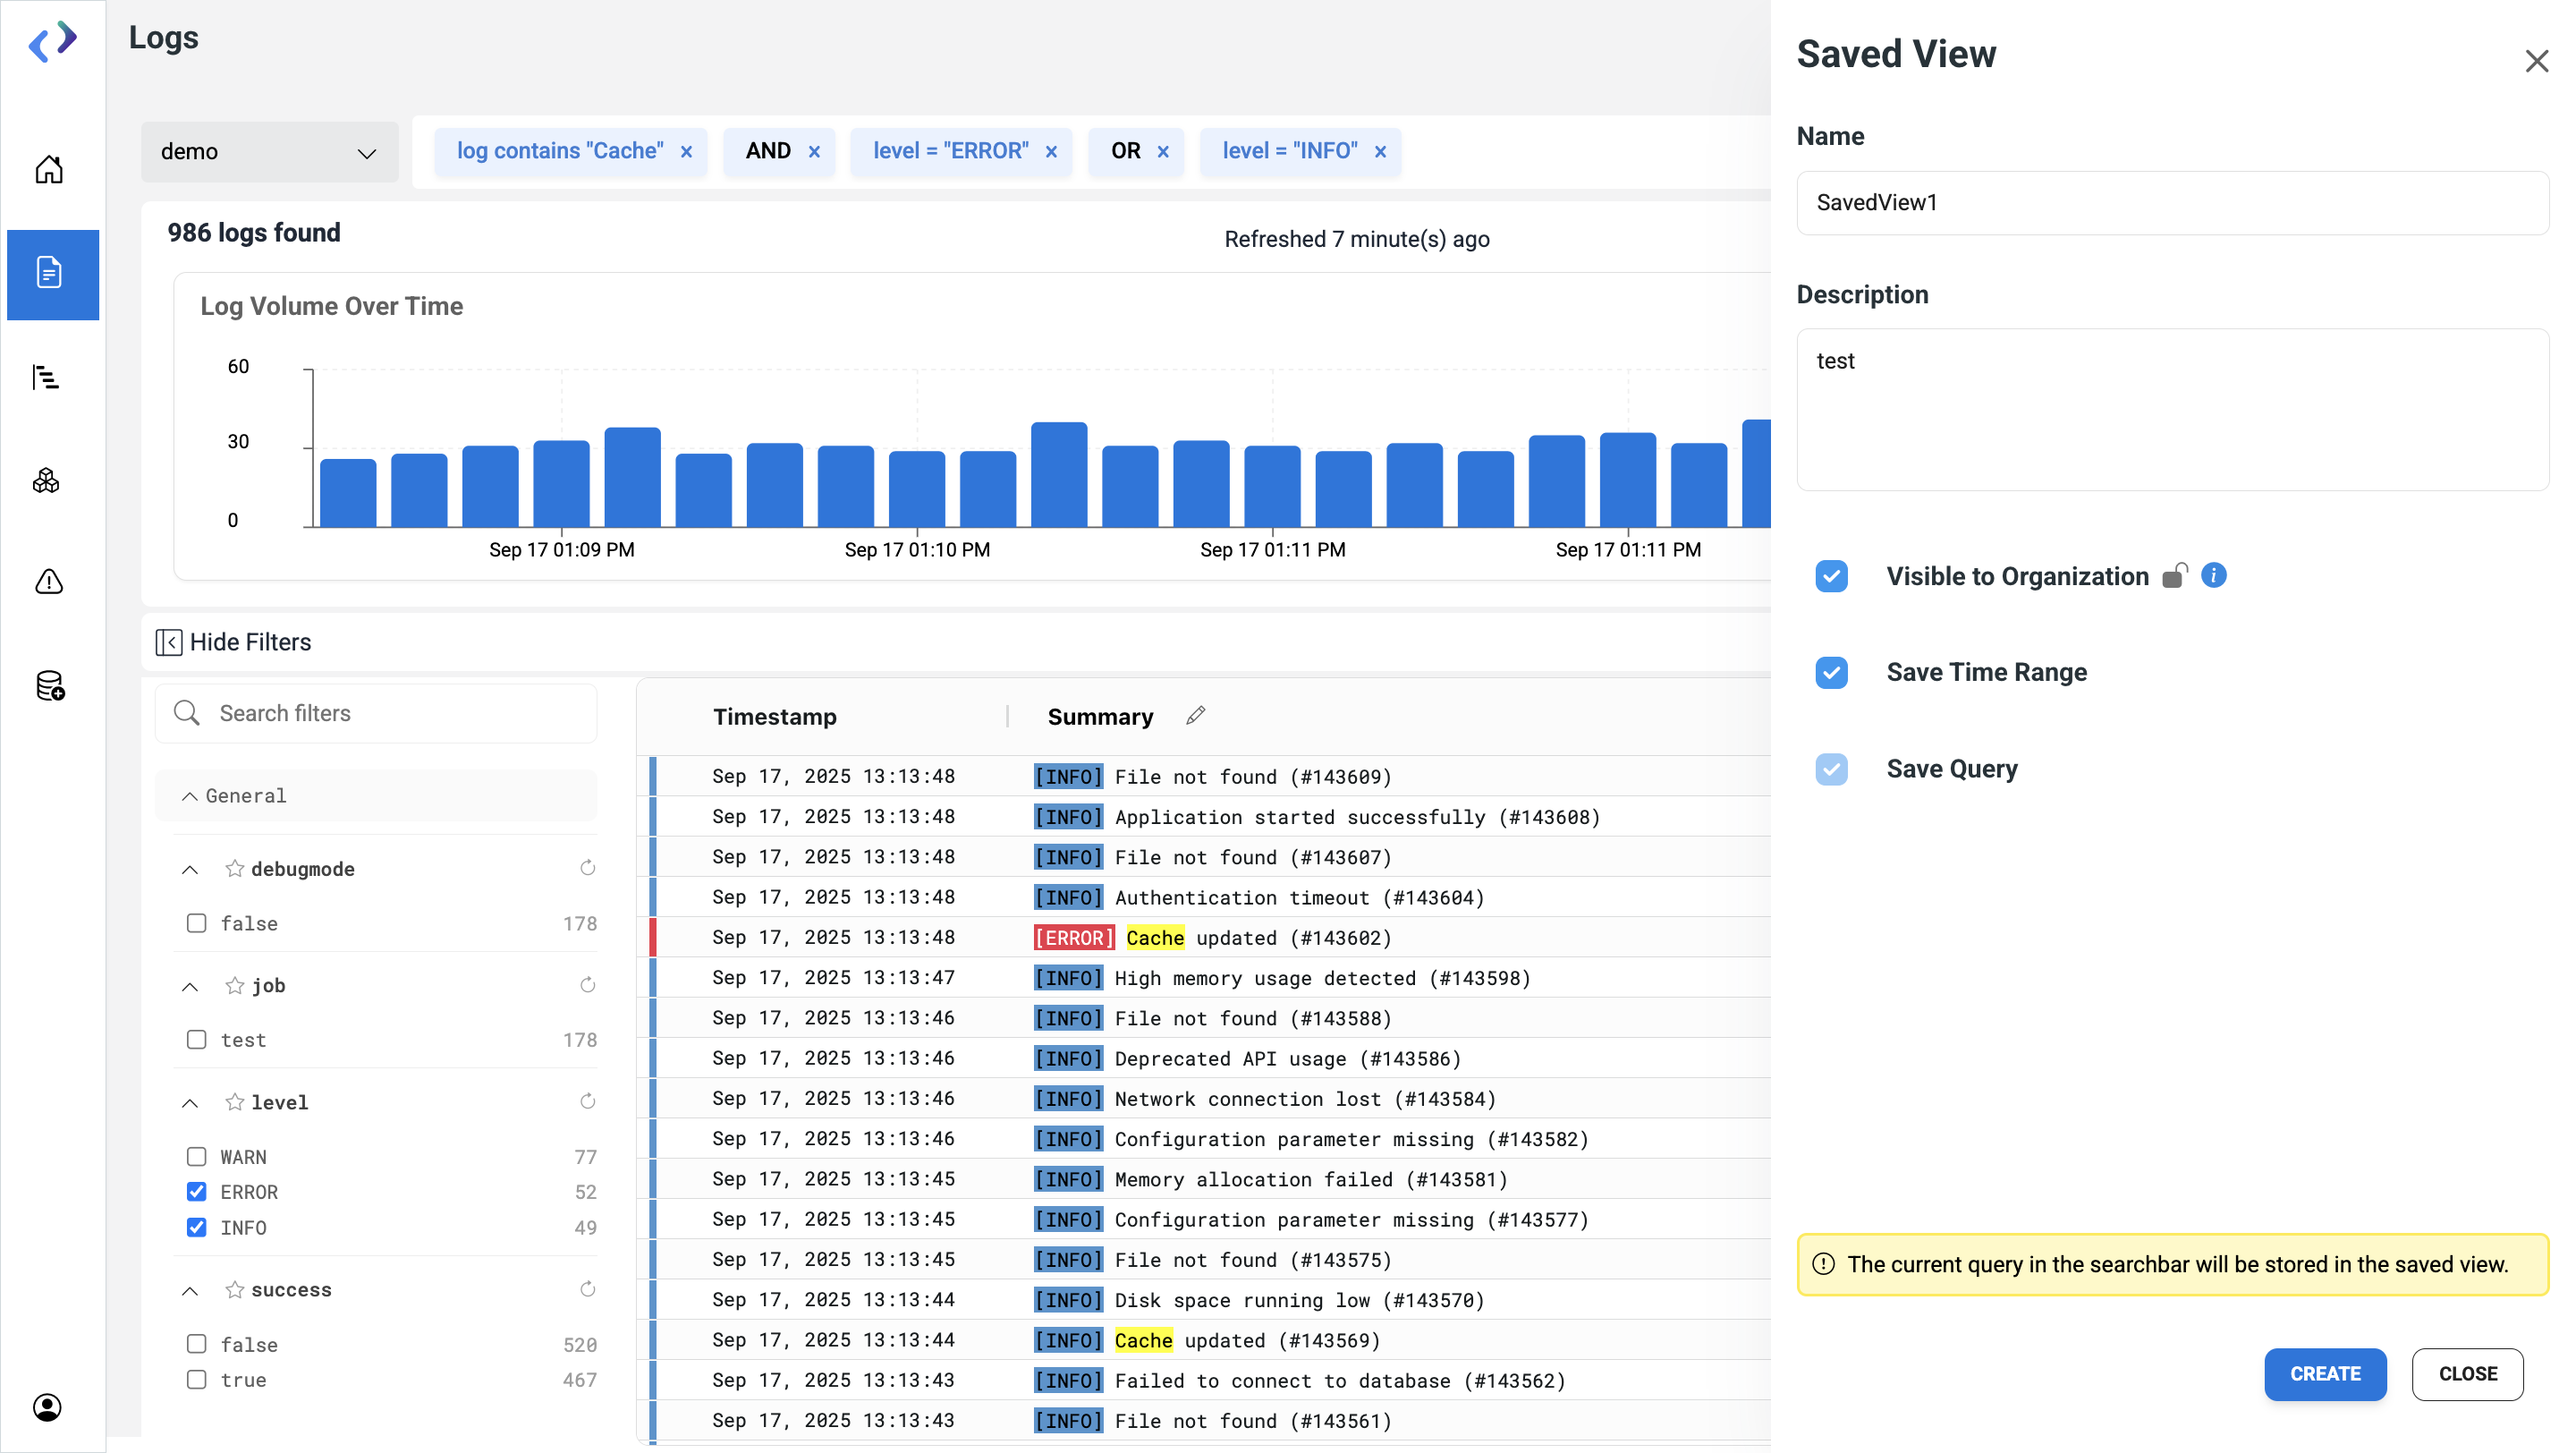Screen dimensions: 2576x1453
Task: Open the Alerts warning triangle icon
Action: (x=49, y=581)
